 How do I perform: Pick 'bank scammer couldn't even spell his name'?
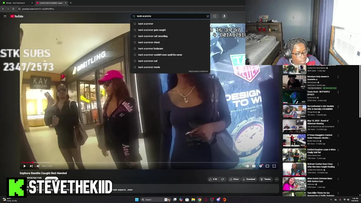[x=170, y=55]
